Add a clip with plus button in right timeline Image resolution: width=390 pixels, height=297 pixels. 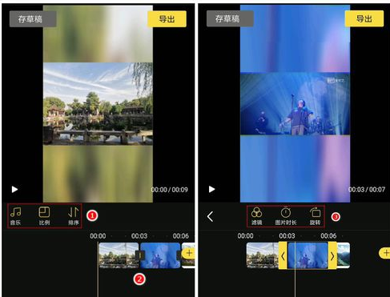[385, 252]
